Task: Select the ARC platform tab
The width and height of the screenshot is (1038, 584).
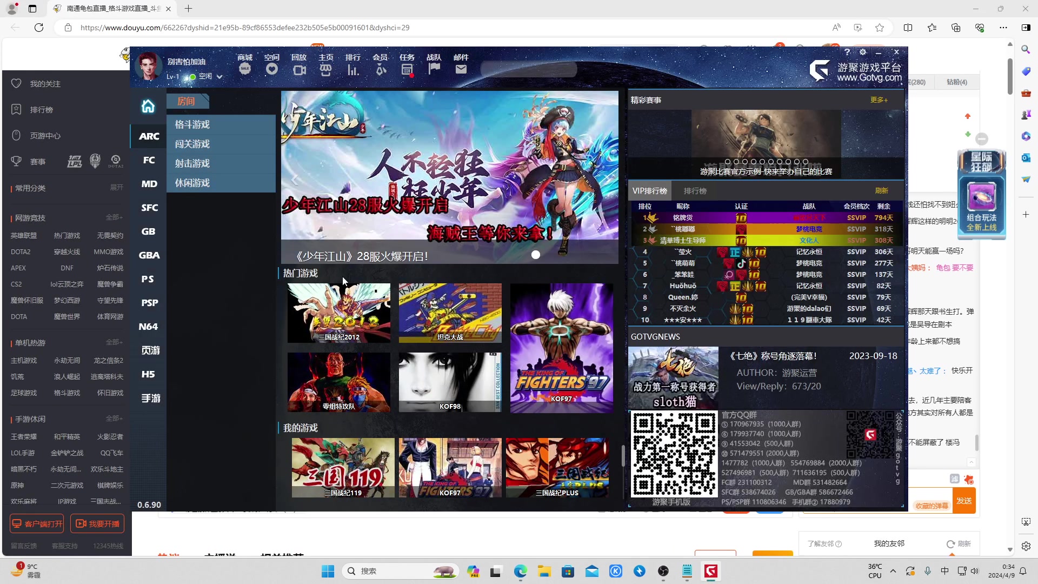Action: 149,136
